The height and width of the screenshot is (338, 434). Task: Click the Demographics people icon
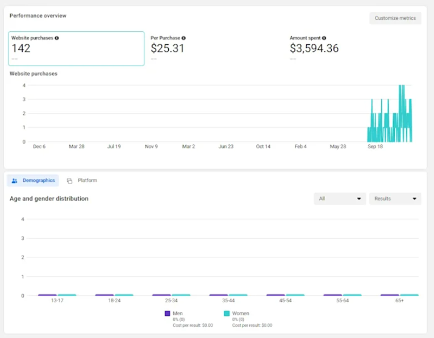click(x=15, y=181)
